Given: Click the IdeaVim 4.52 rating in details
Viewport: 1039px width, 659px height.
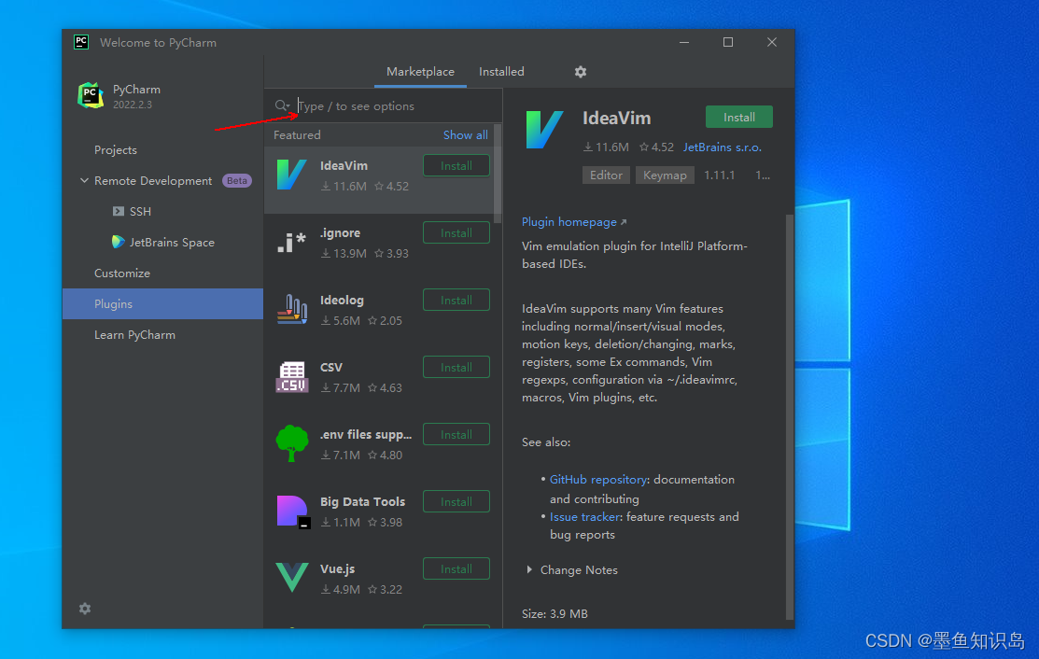Looking at the screenshot, I should coord(656,147).
